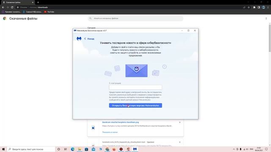Open the Windows notification center
Screen dimensions: 271x152
pyautogui.click(x=266, y=149)
